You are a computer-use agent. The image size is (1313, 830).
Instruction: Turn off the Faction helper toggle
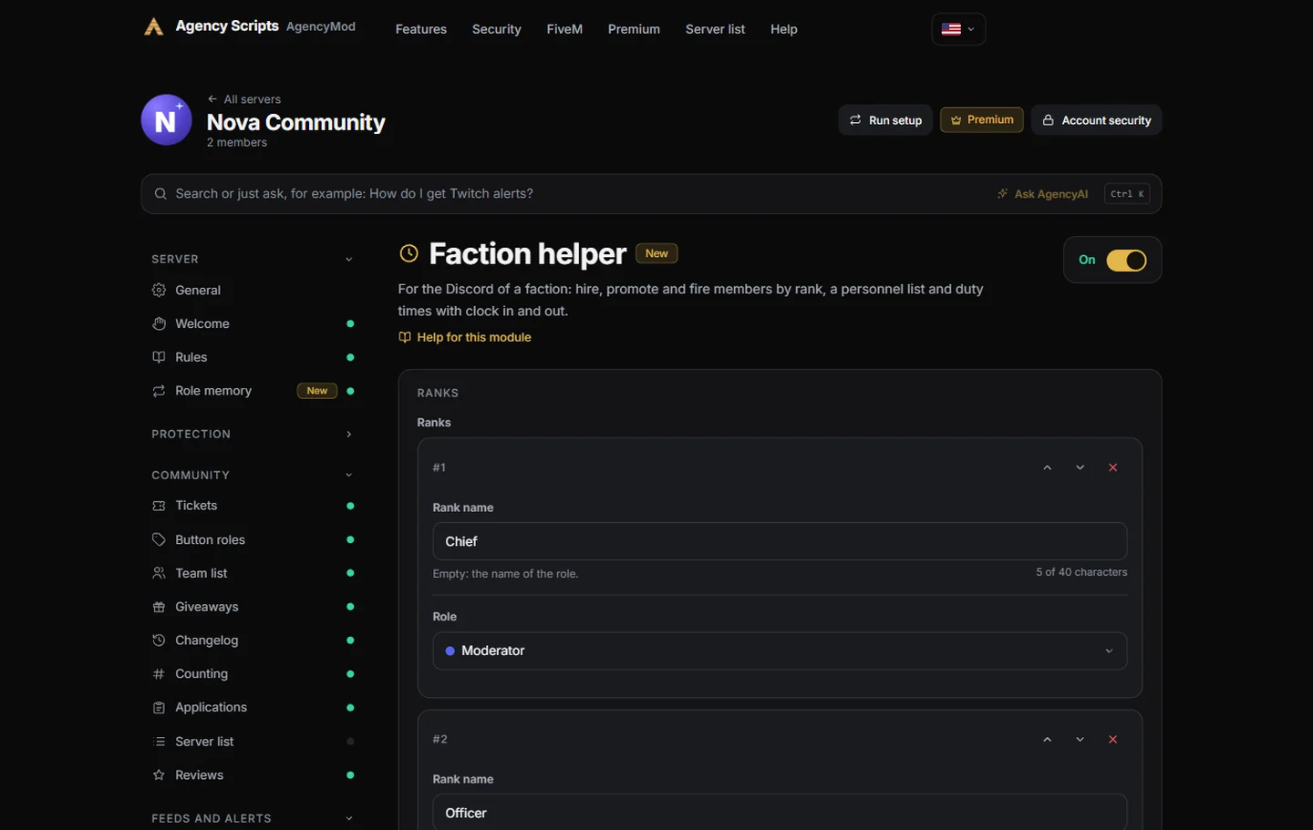pyautogui.click(x=1126, y=261)
